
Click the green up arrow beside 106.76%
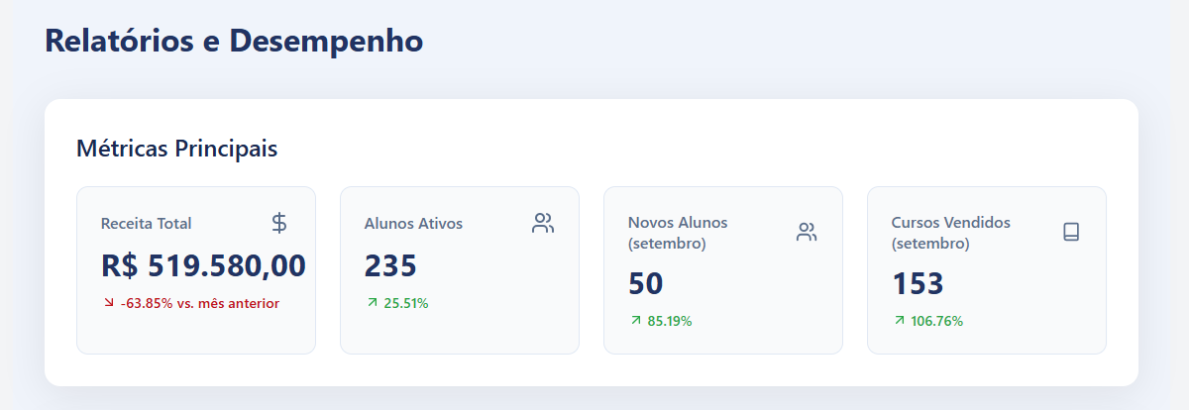pyautogui.click(x=900, y=321)
